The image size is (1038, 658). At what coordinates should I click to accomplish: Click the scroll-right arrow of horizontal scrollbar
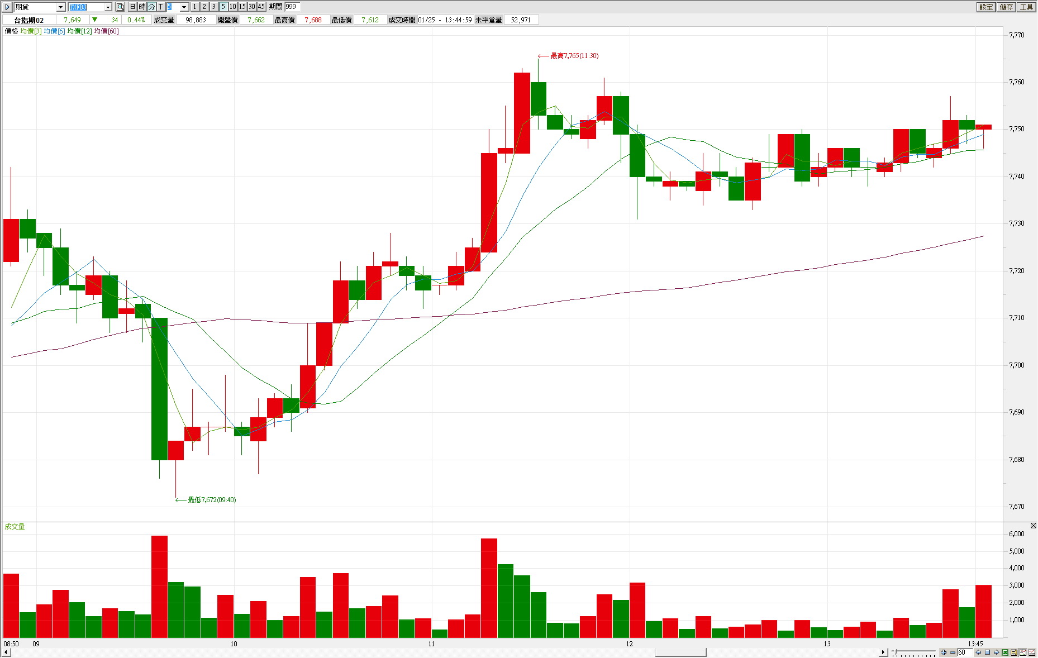(883, 652)
